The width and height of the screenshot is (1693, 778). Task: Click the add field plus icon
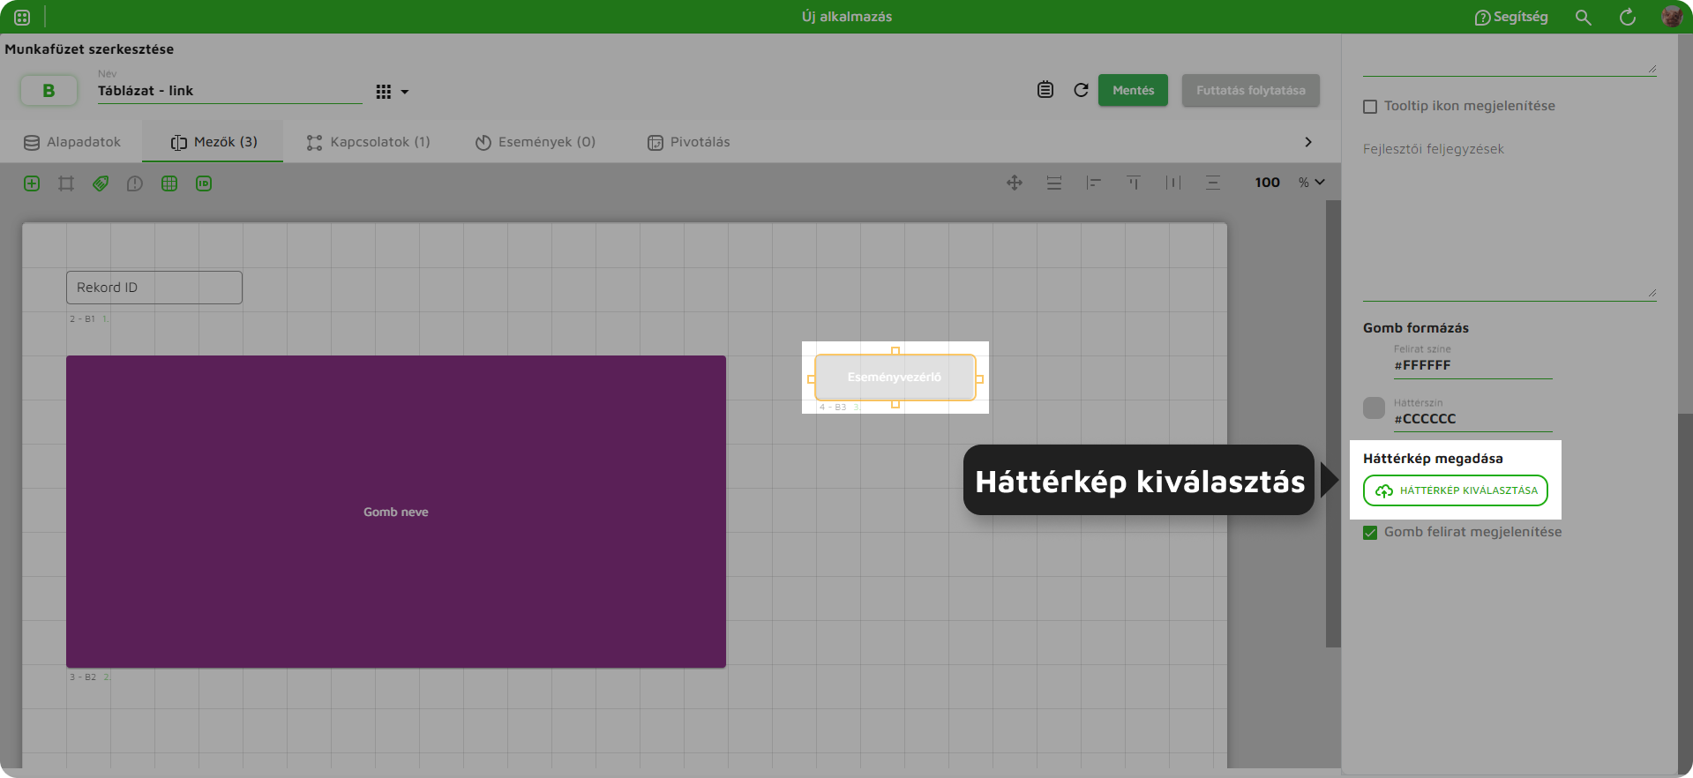(x=32, y=183)
